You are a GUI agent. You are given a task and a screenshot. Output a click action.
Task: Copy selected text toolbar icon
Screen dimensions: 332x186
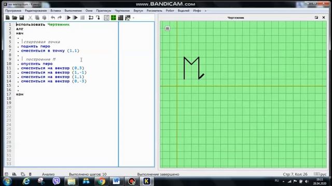tap(37, 18)
